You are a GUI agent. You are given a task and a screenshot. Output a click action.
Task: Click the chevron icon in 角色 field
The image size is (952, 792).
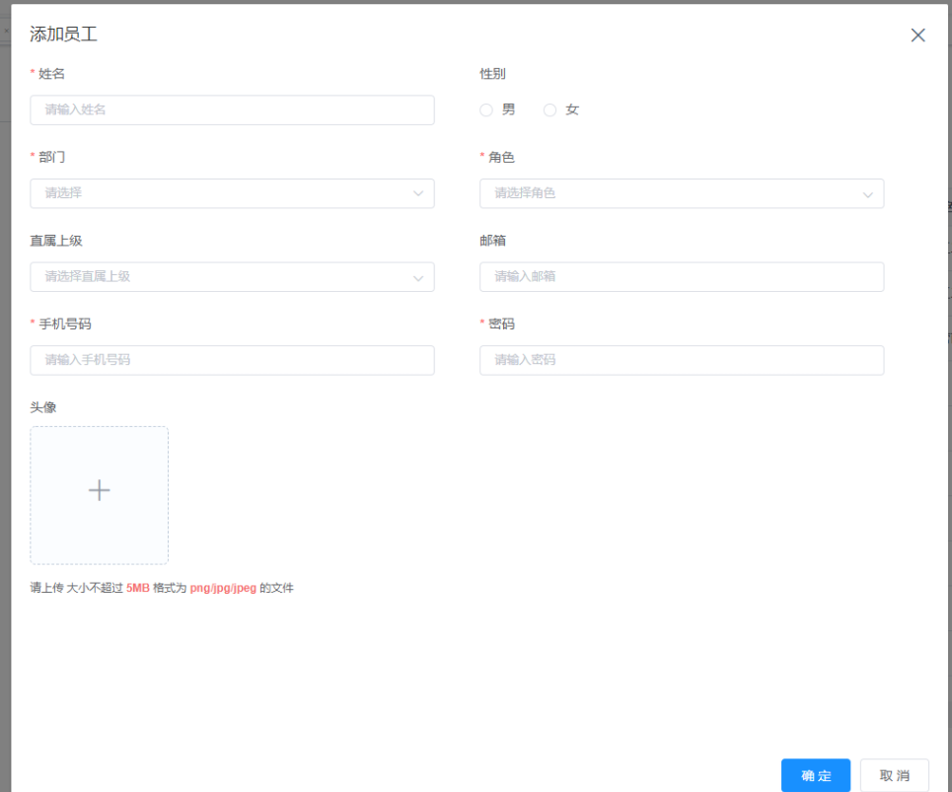pos(868,194)
